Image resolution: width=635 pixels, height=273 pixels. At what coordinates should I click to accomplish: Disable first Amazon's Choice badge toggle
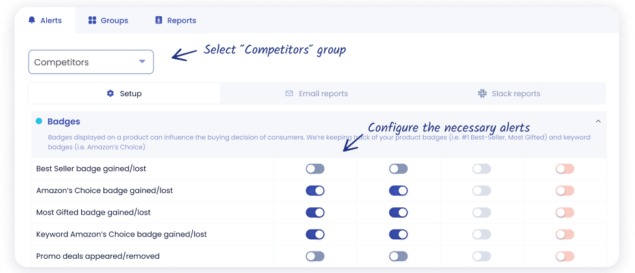pos(315,191)
